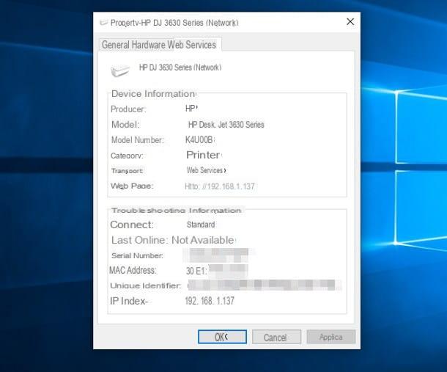This screenshot has height=372, width=447.
Task: Click the Web Page label
Action: click(x=132, y=186)
